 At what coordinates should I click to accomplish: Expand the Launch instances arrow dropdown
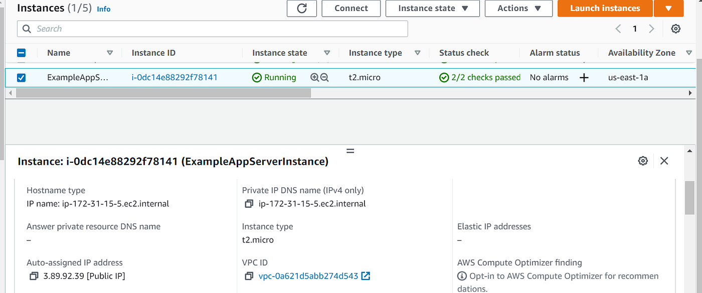pyautogui.click(x=669, y=8)
